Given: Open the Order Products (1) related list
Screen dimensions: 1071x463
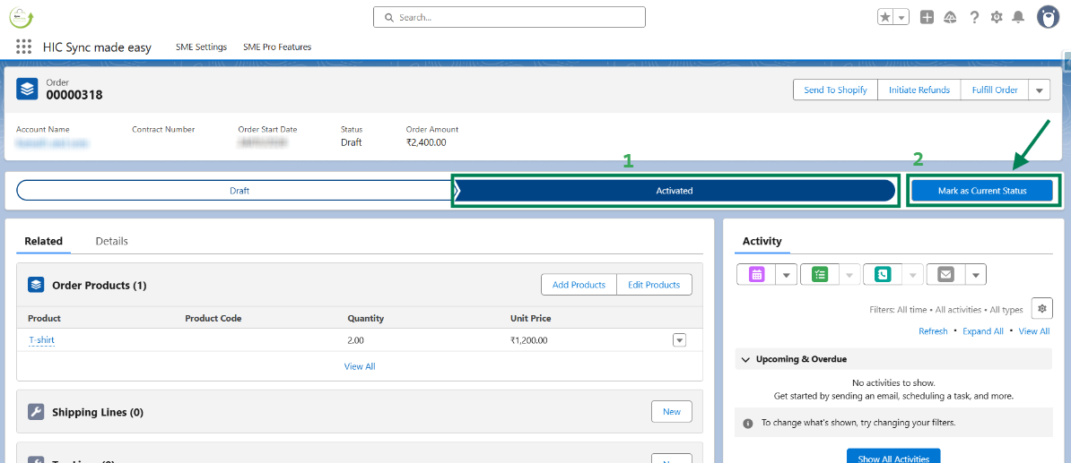Looking at the screenshot, I should coord(99,285).
